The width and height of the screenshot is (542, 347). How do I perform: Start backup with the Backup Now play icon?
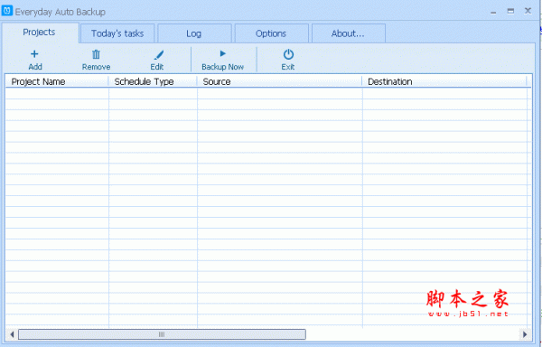(222, 53)
